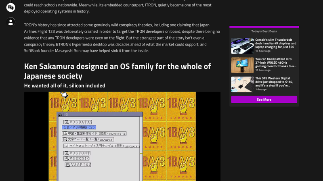Click V3SFONT file icon in screenshot window
The image size is (323, 181).
(66, 153)
